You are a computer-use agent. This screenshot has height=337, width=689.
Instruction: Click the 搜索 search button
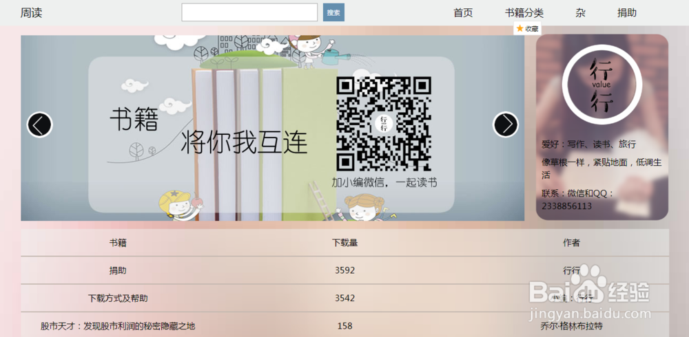click(333, 12)
